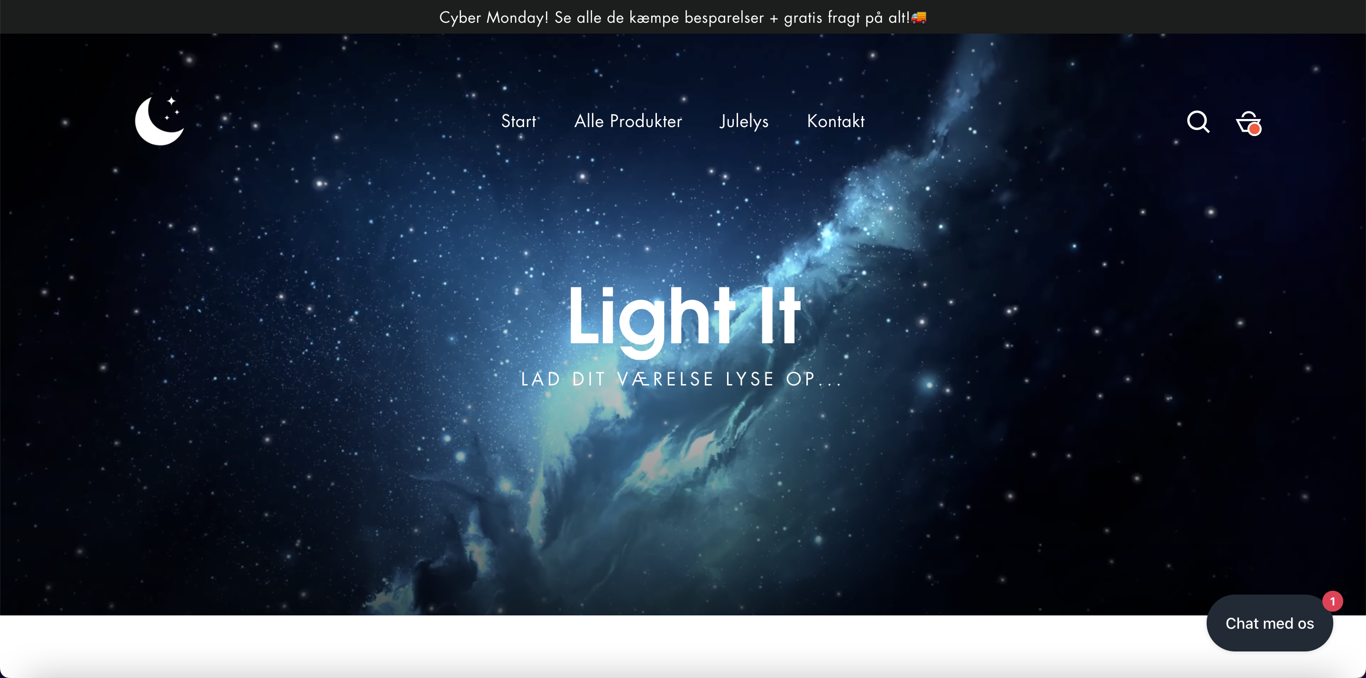Viewport: 1366px width, 678px height.
Task: Click the orange dot on the cart
Action: [x=1254, y=129]
